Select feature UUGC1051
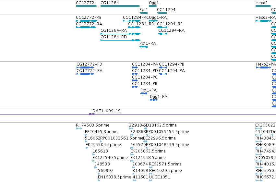 click(151, 180)
